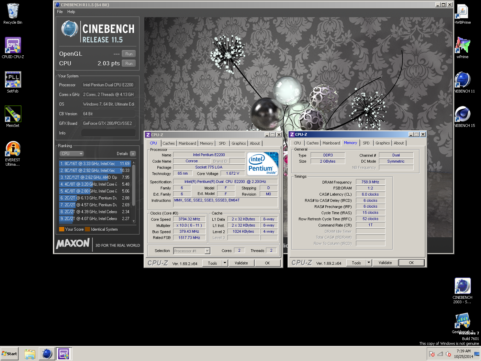The height and width of the screenshot is (361, 481).
Task: Switch to Graphics tab in left CPU-Z
Action: point(238,143)
